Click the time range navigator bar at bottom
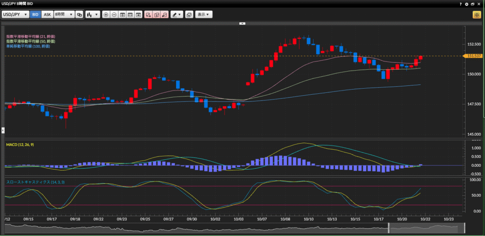This screenshot has width=485, height=236. (237, 228)
